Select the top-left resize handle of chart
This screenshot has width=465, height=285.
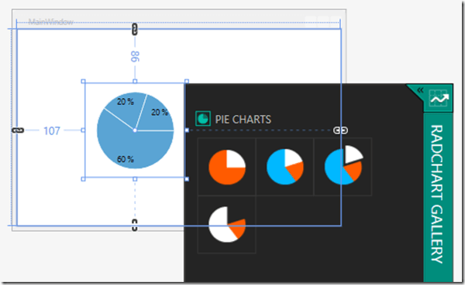click(84, 81)
